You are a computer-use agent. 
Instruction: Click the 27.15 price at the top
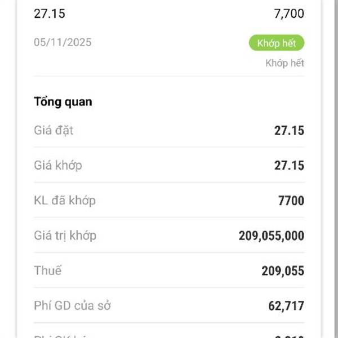click(x=49, y=14)
